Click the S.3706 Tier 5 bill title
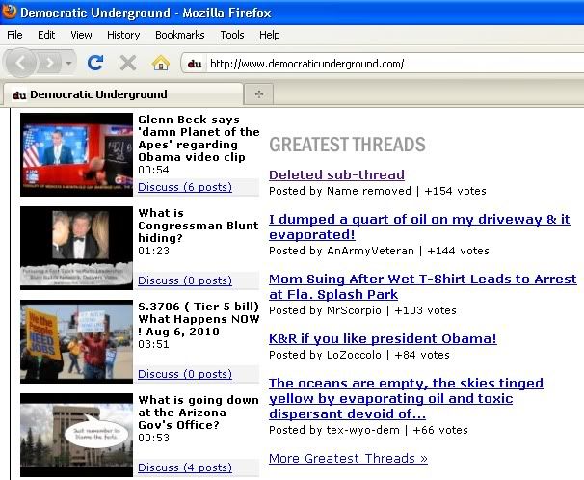 [x=199, y=319]
